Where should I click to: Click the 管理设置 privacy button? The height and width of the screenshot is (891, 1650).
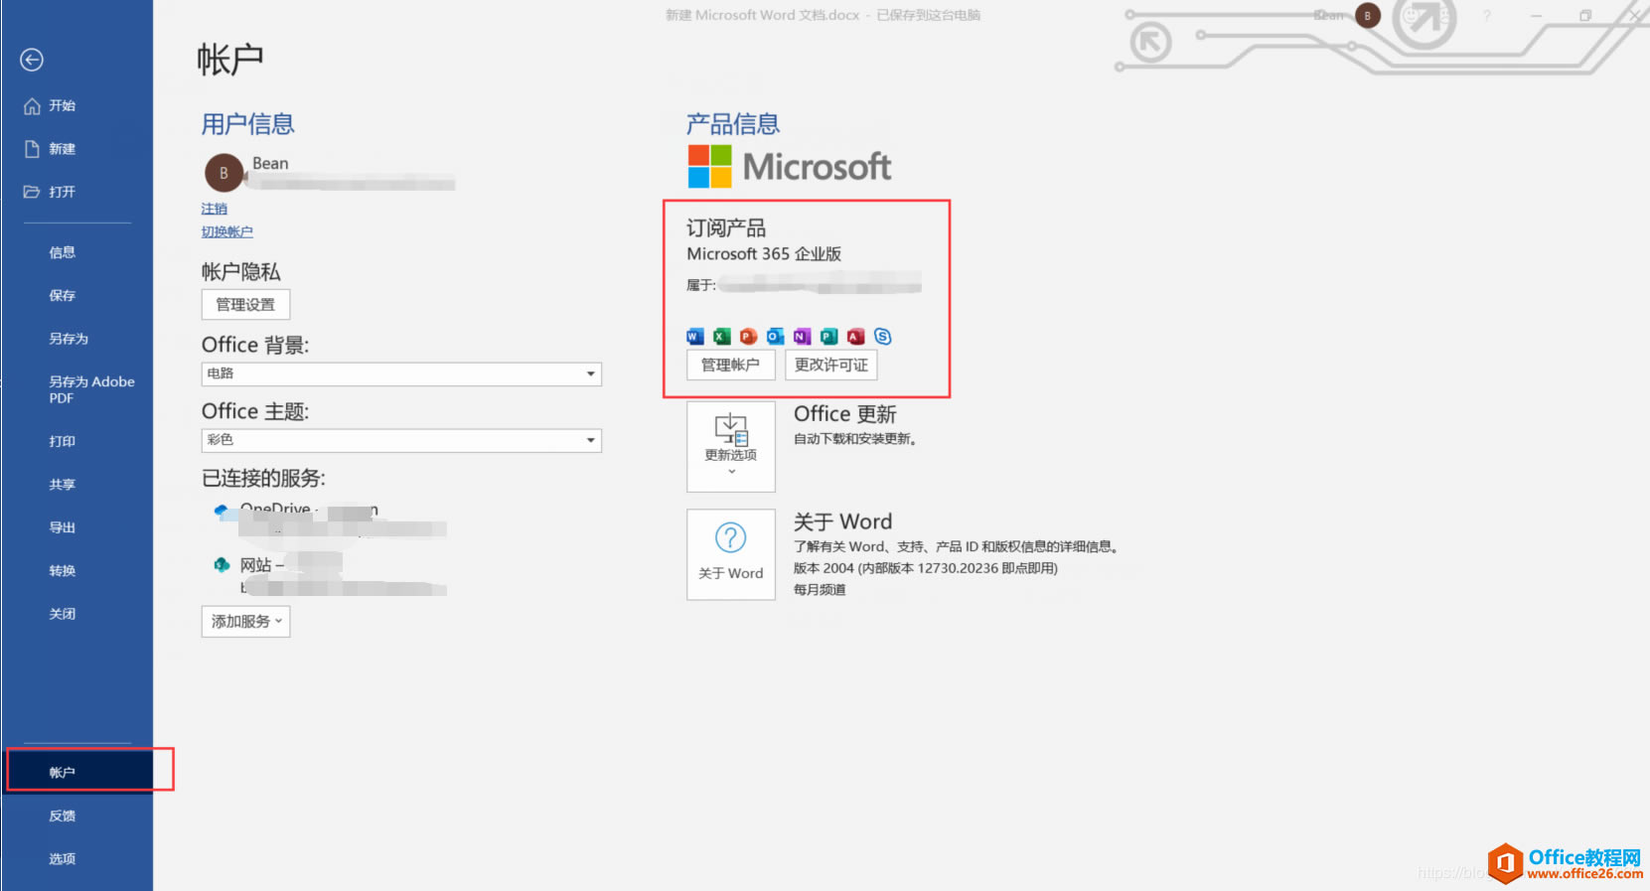245,305
